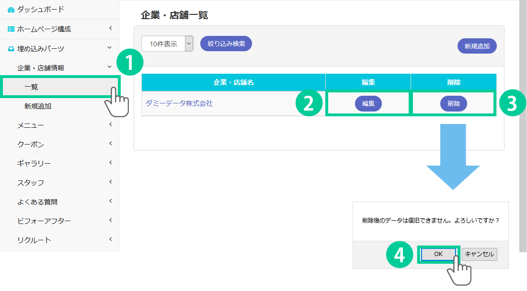Image resolution: width=527 pixels, height=291 pixels.
Task: Collapse the 企業・店舗情報 submenu chevron
Action: [110, 67]
